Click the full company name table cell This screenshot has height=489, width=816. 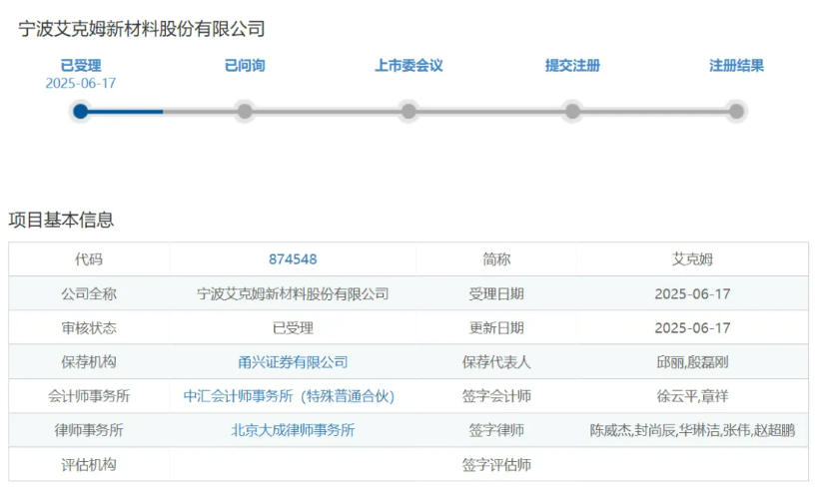[293, 294]
